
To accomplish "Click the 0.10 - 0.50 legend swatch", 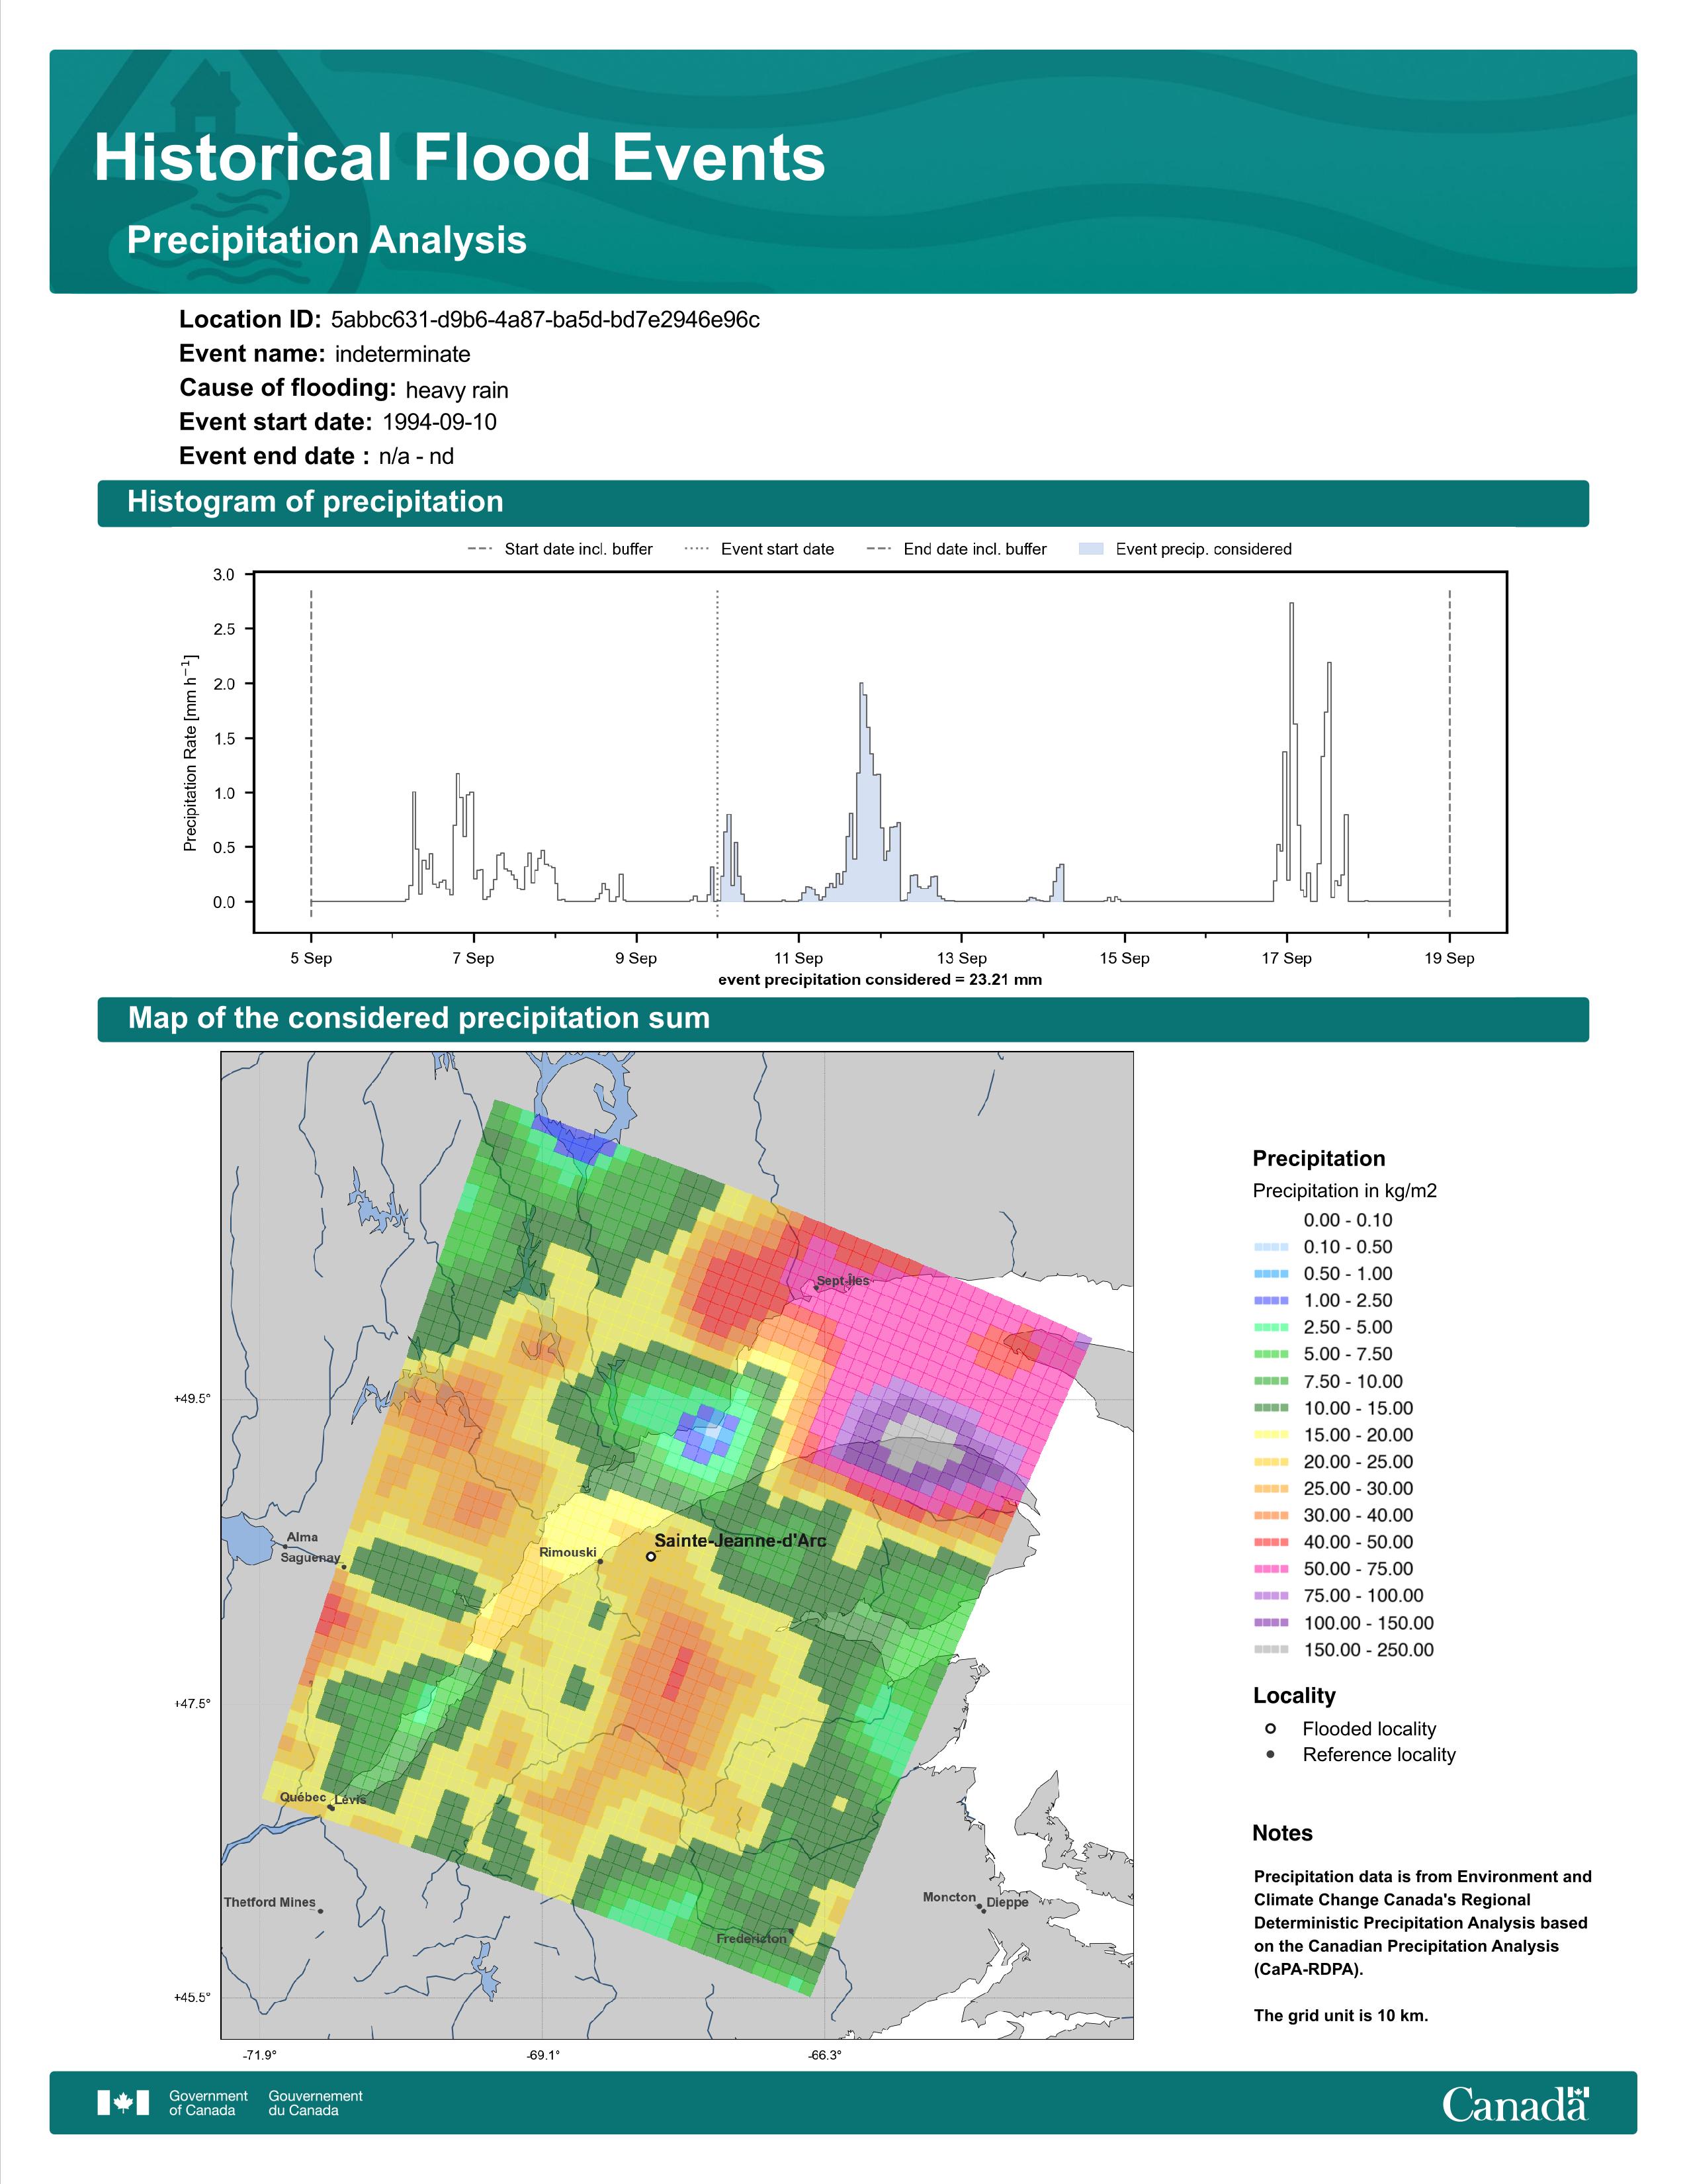I will point(1272,1247).
